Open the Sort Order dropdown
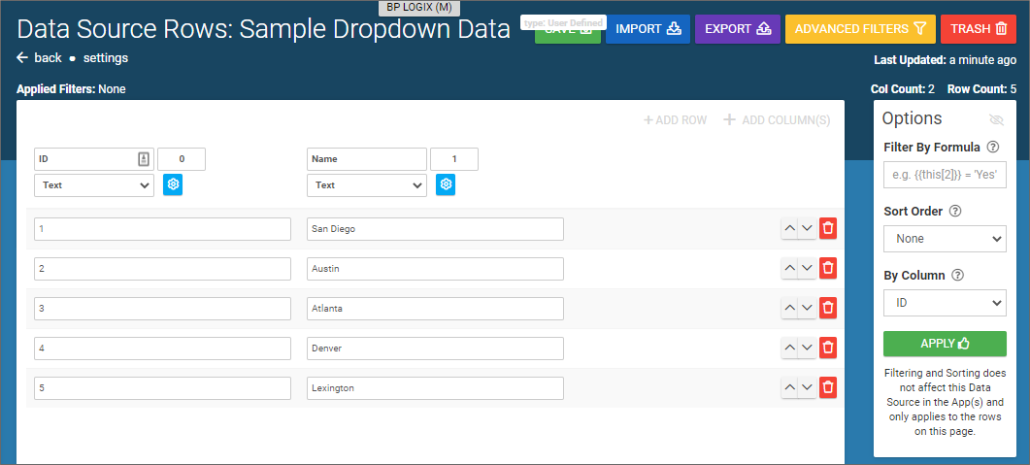This screenshot has width=1030, height=465. pos(945,239)
